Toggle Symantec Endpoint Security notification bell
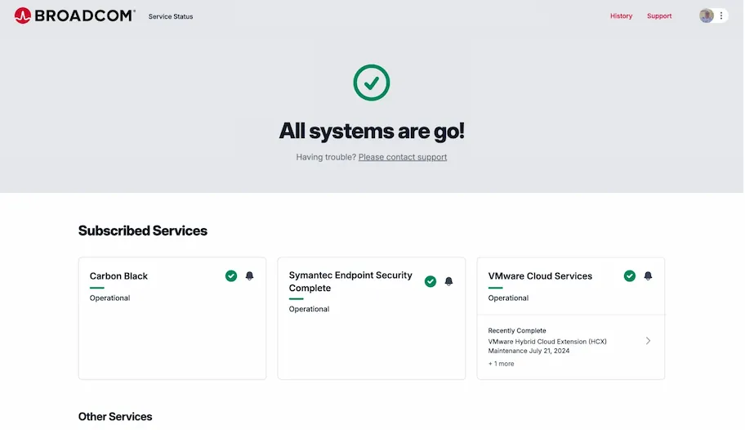The height and width of the screenshot is (430, 745). [x=448, y=281]
